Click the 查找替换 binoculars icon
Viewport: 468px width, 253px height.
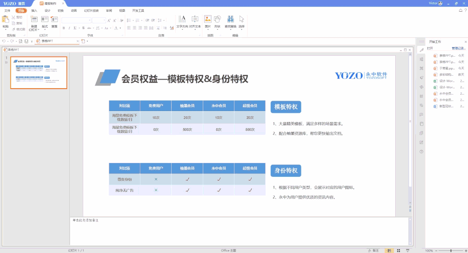tap(231, 19)
